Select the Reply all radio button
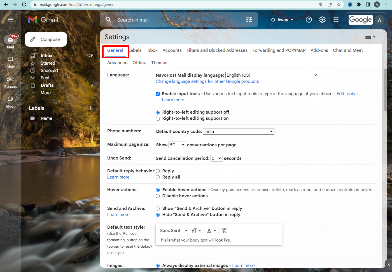 coord(158,177)
